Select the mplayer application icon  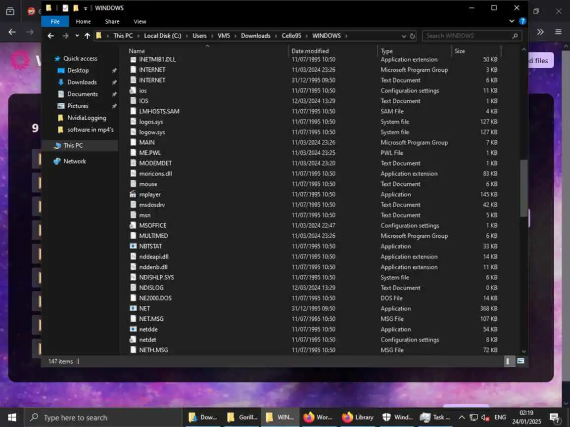(133, 194)
